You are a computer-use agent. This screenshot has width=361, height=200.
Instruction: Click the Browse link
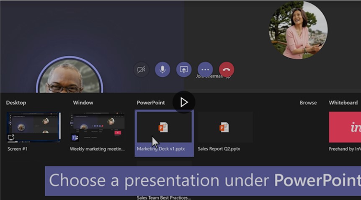[x=308, y=103]
